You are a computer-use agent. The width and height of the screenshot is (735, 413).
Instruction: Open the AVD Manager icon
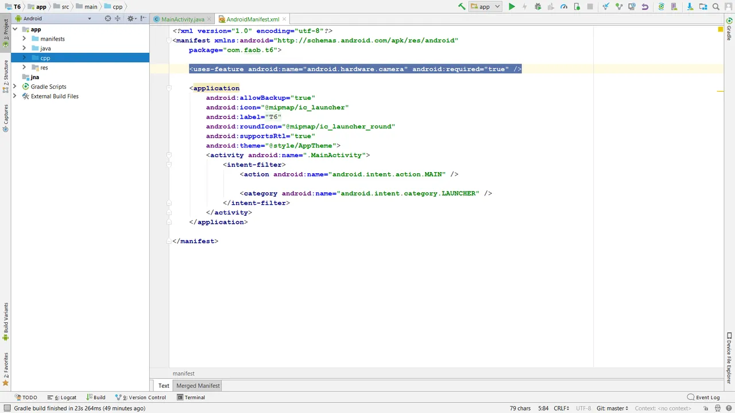(674, 7)
